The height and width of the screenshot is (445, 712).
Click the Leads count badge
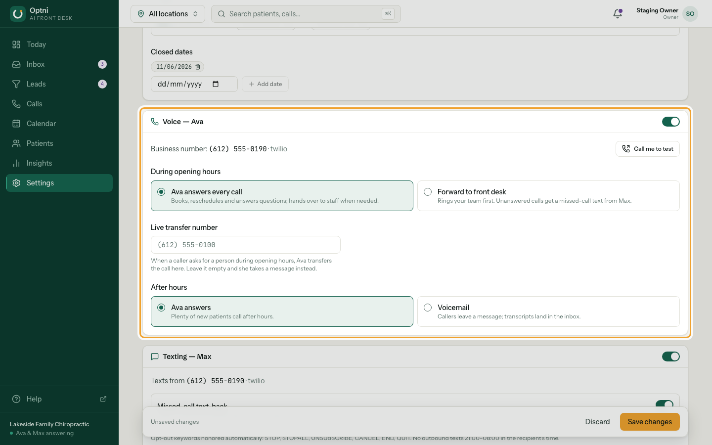click(102, 84)
